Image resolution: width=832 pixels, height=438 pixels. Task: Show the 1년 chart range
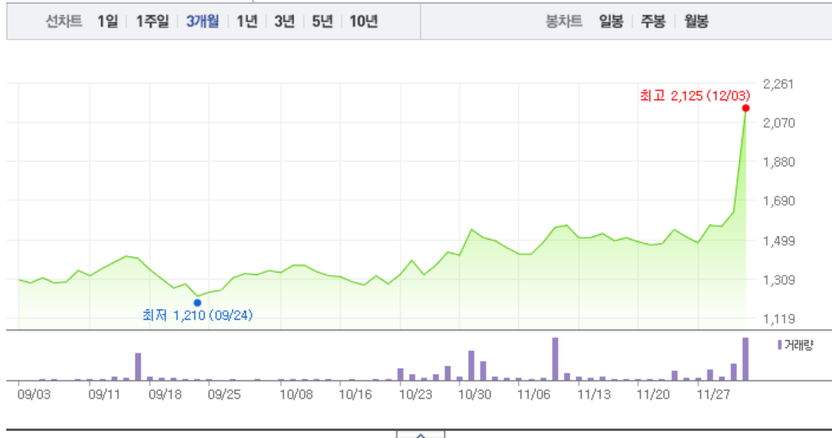click(247, 21)
